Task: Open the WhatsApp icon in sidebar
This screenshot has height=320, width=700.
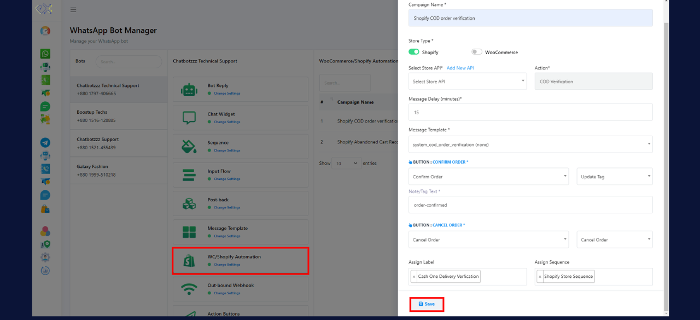Action: (x=45, y=54)
